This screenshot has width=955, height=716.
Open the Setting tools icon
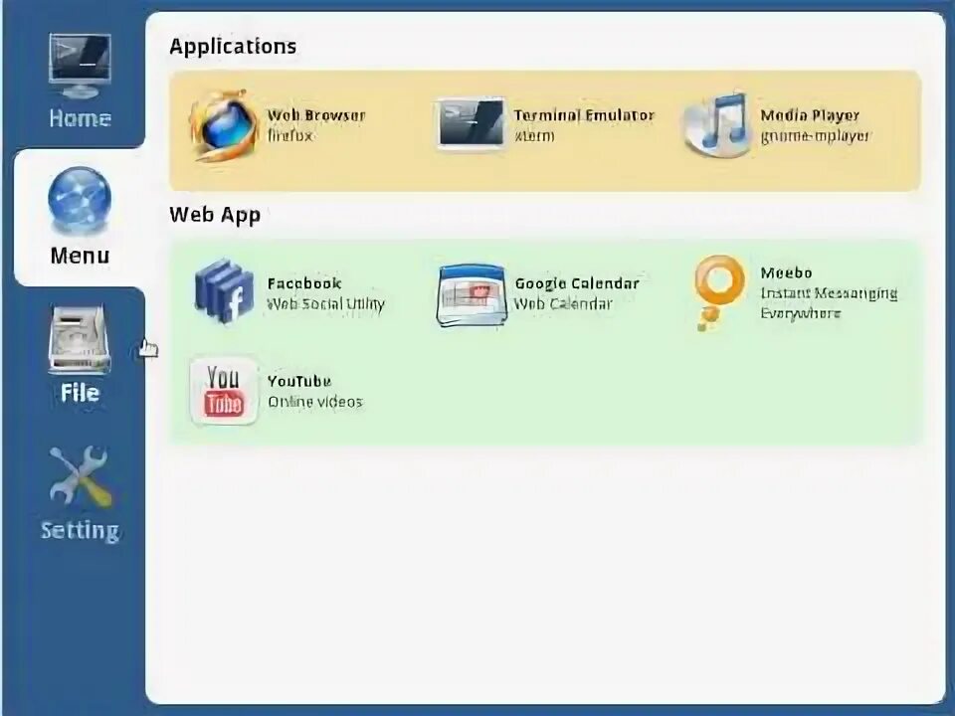point(80,477)
